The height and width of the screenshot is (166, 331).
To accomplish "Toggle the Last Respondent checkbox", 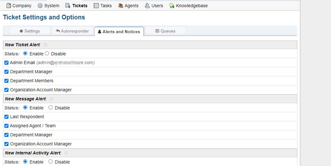I will (6, 117).
